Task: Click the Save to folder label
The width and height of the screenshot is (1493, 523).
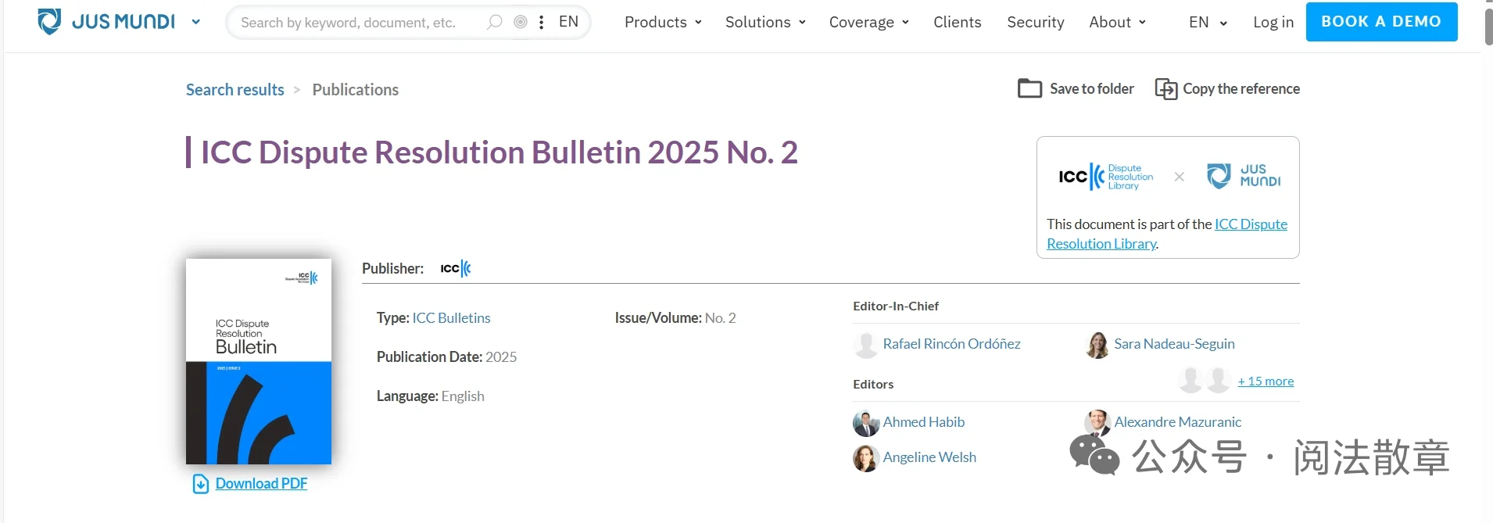Action: point(1091,89)
